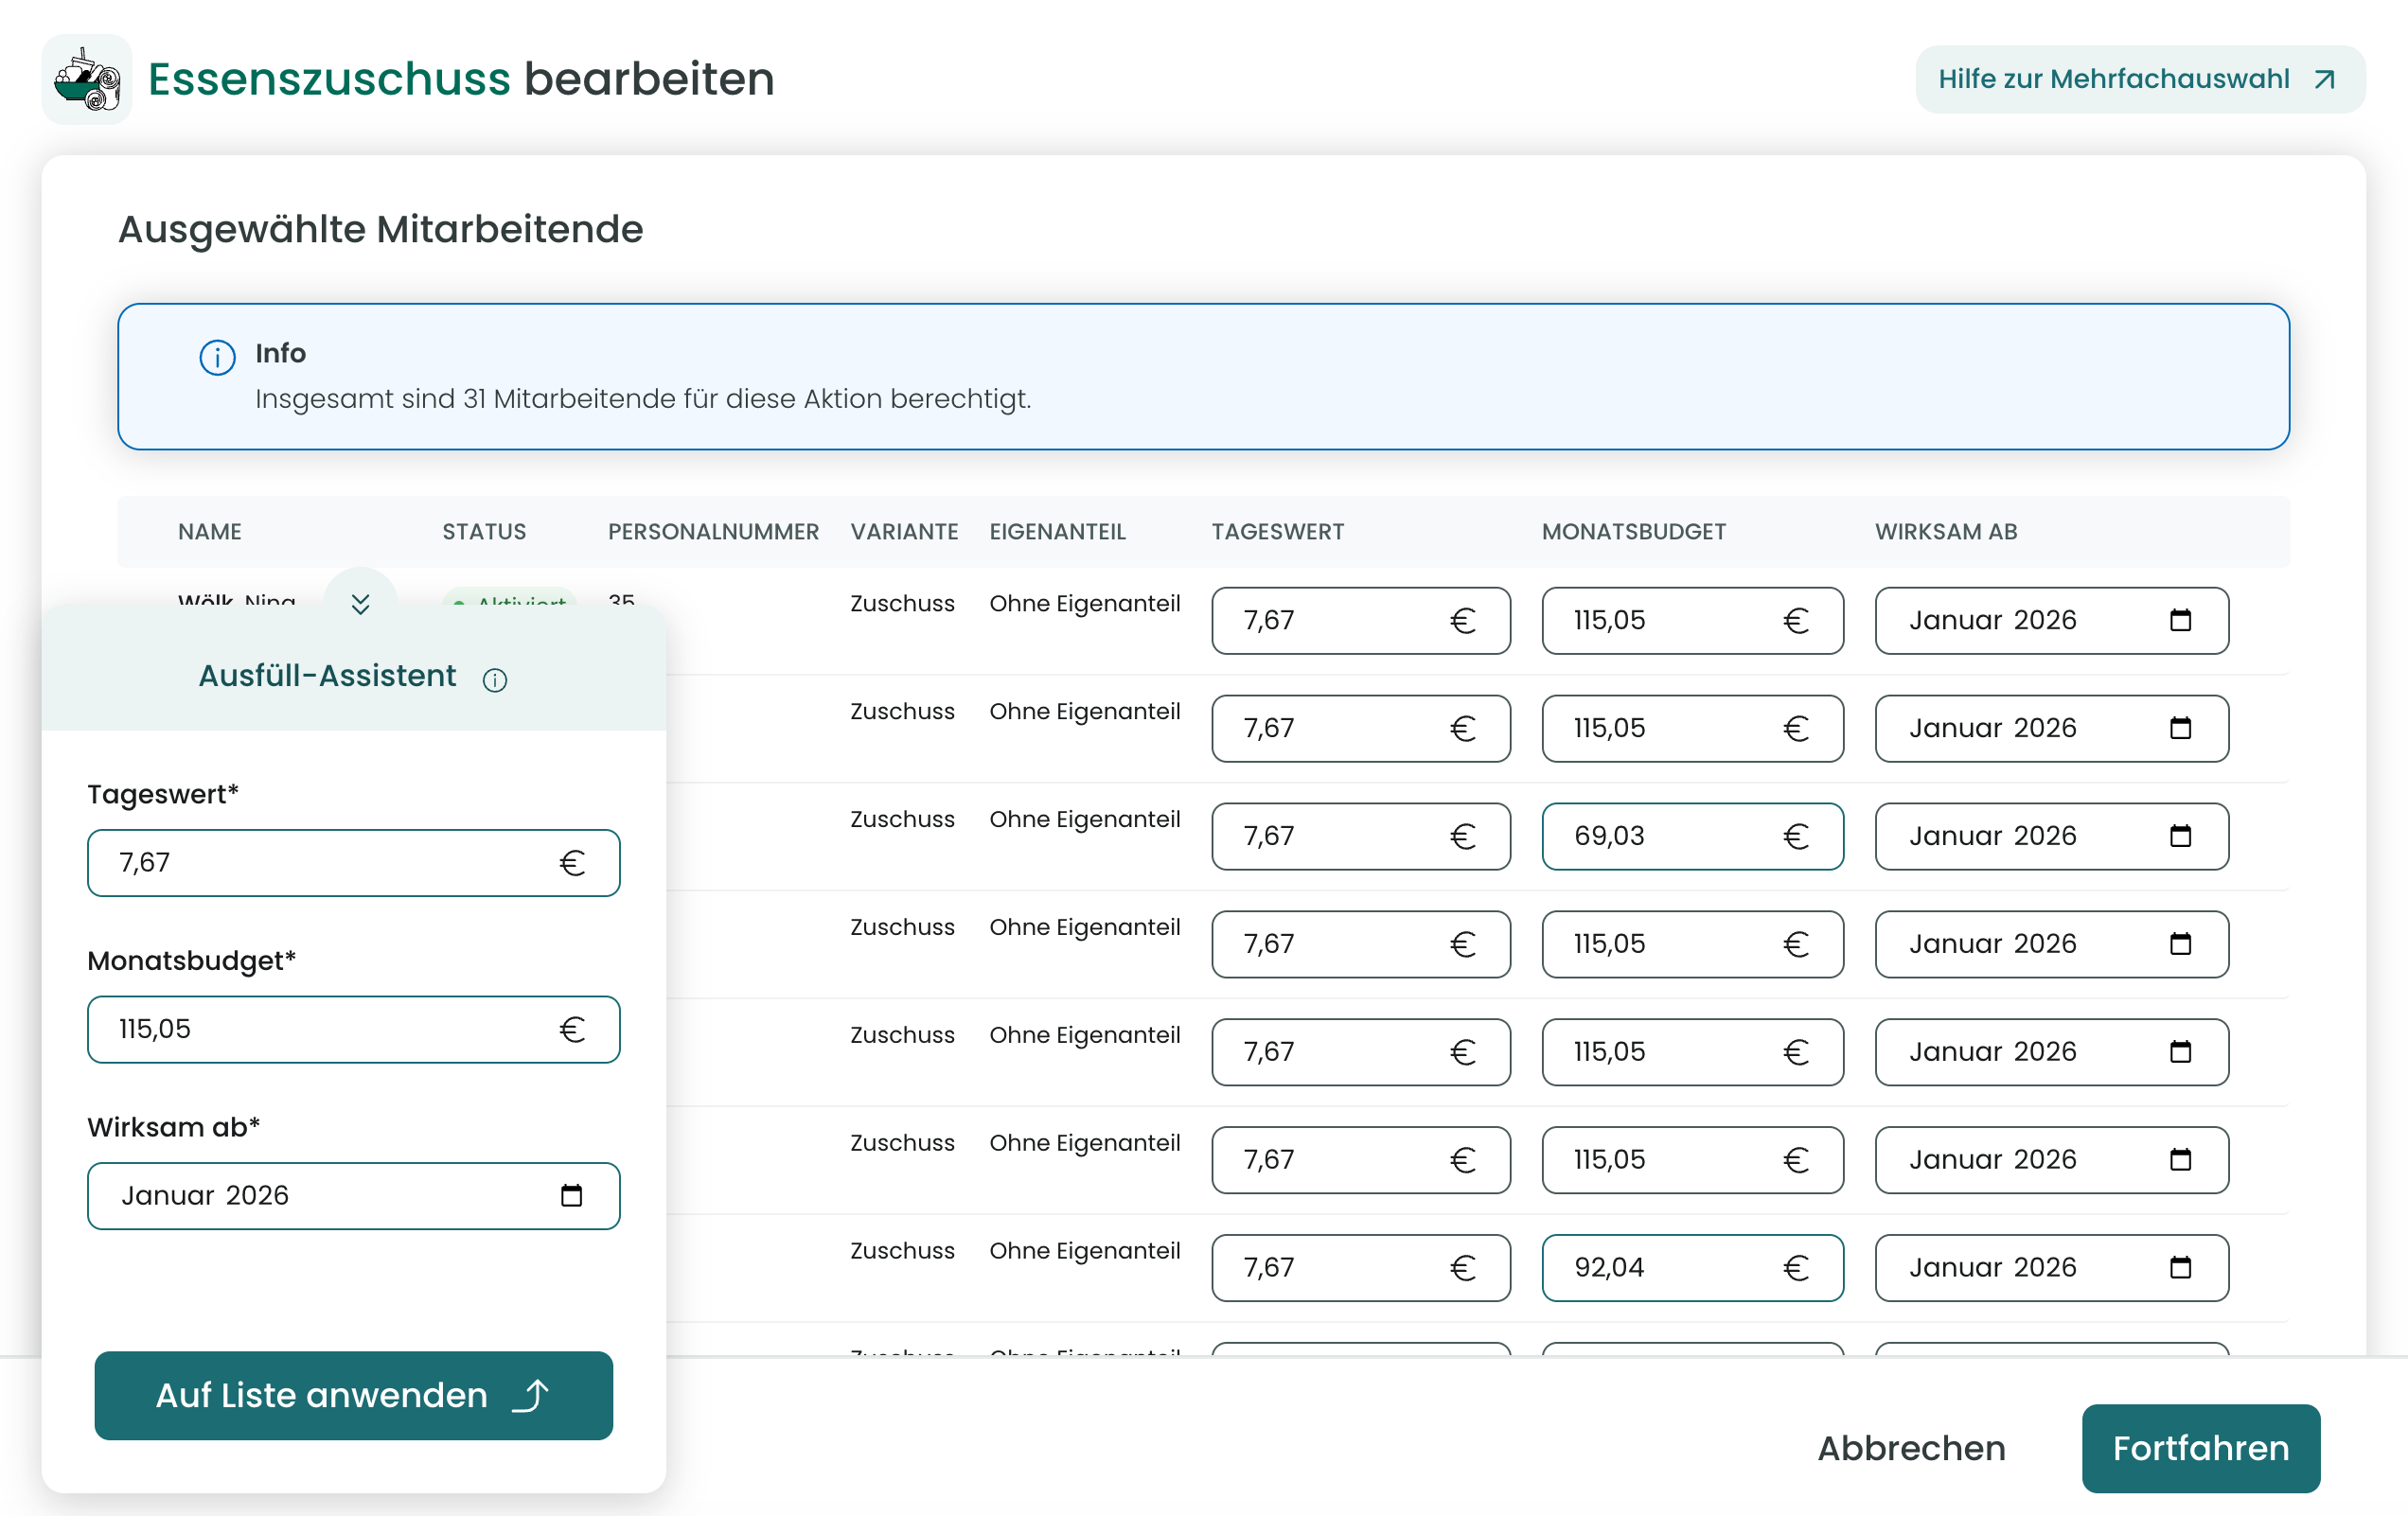Click Abbrechen to cancel editing

(1911, 1447)
